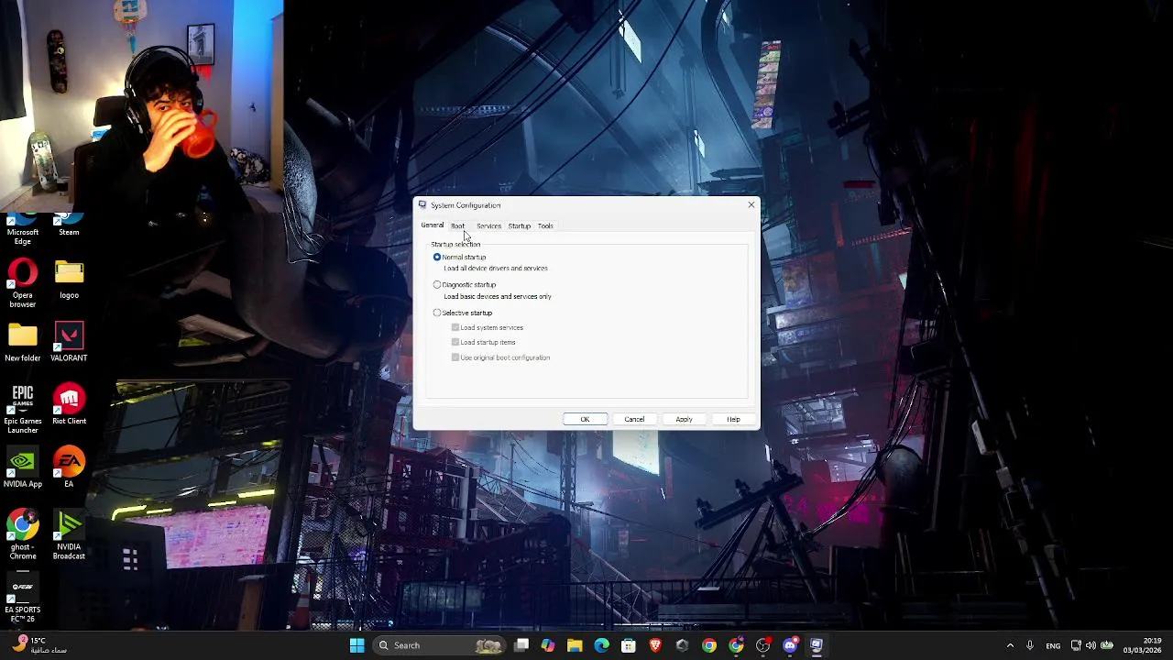Screen dimensions: 1173x660
Task: Open the Windows Start menu
Action: (356, 645)
